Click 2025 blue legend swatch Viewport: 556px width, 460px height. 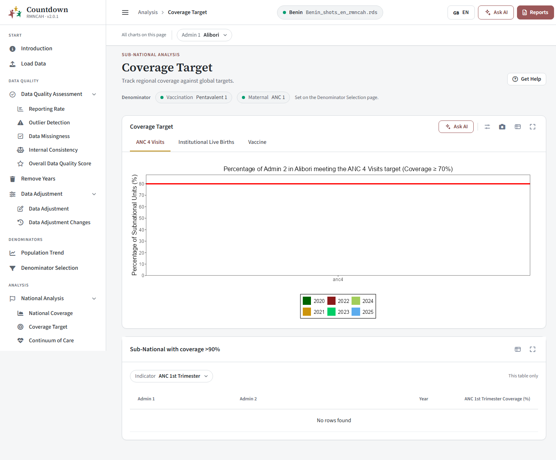click(356, 312)
